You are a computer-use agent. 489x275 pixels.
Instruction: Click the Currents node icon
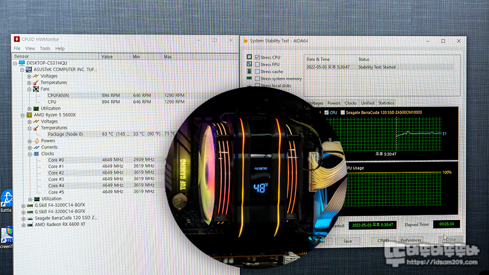(36, 147)
